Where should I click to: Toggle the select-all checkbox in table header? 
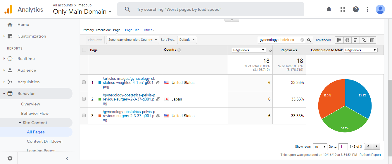point(84,50)
